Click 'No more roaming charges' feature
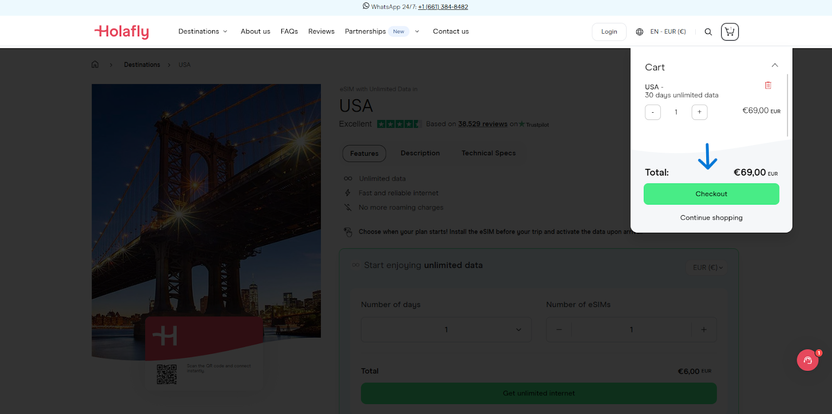This screenshot has width=832, height=414. 401,208
